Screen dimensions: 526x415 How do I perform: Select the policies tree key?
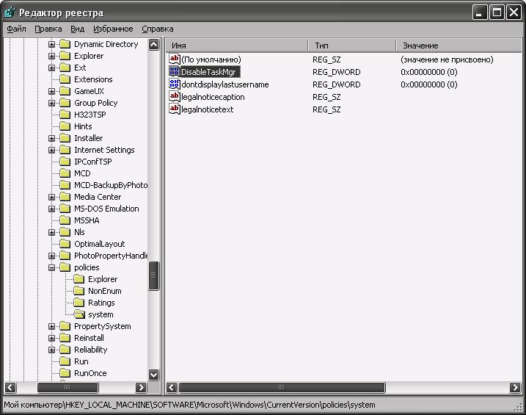pyautogui.click(x=87, y=267)
